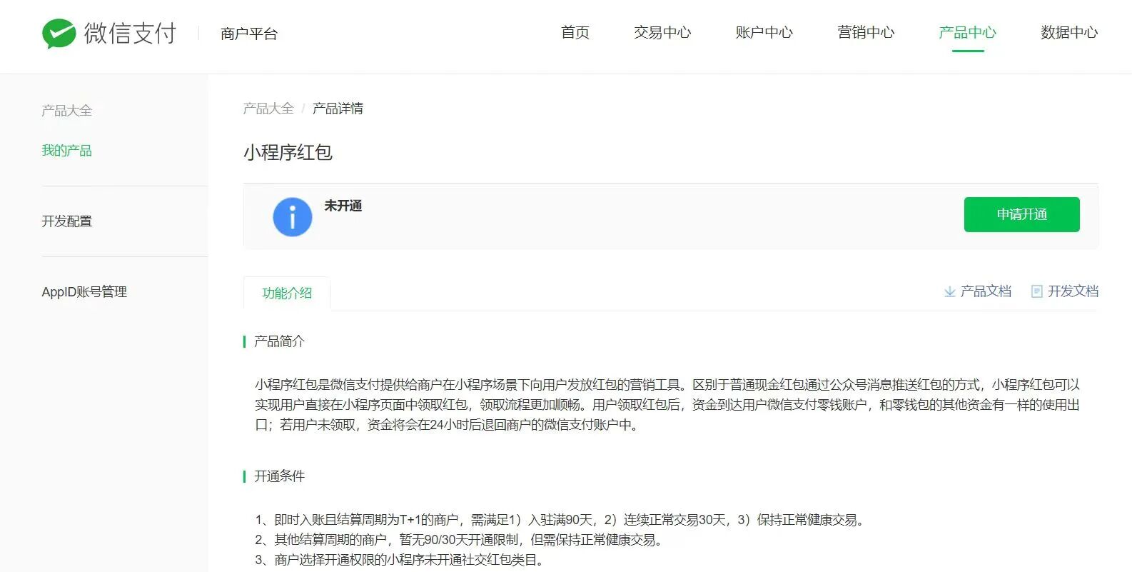This screenshot has height=572, width=1132.
Task: Click the paragraph line starting 小程序红包是微信支付
Action: 667,385
